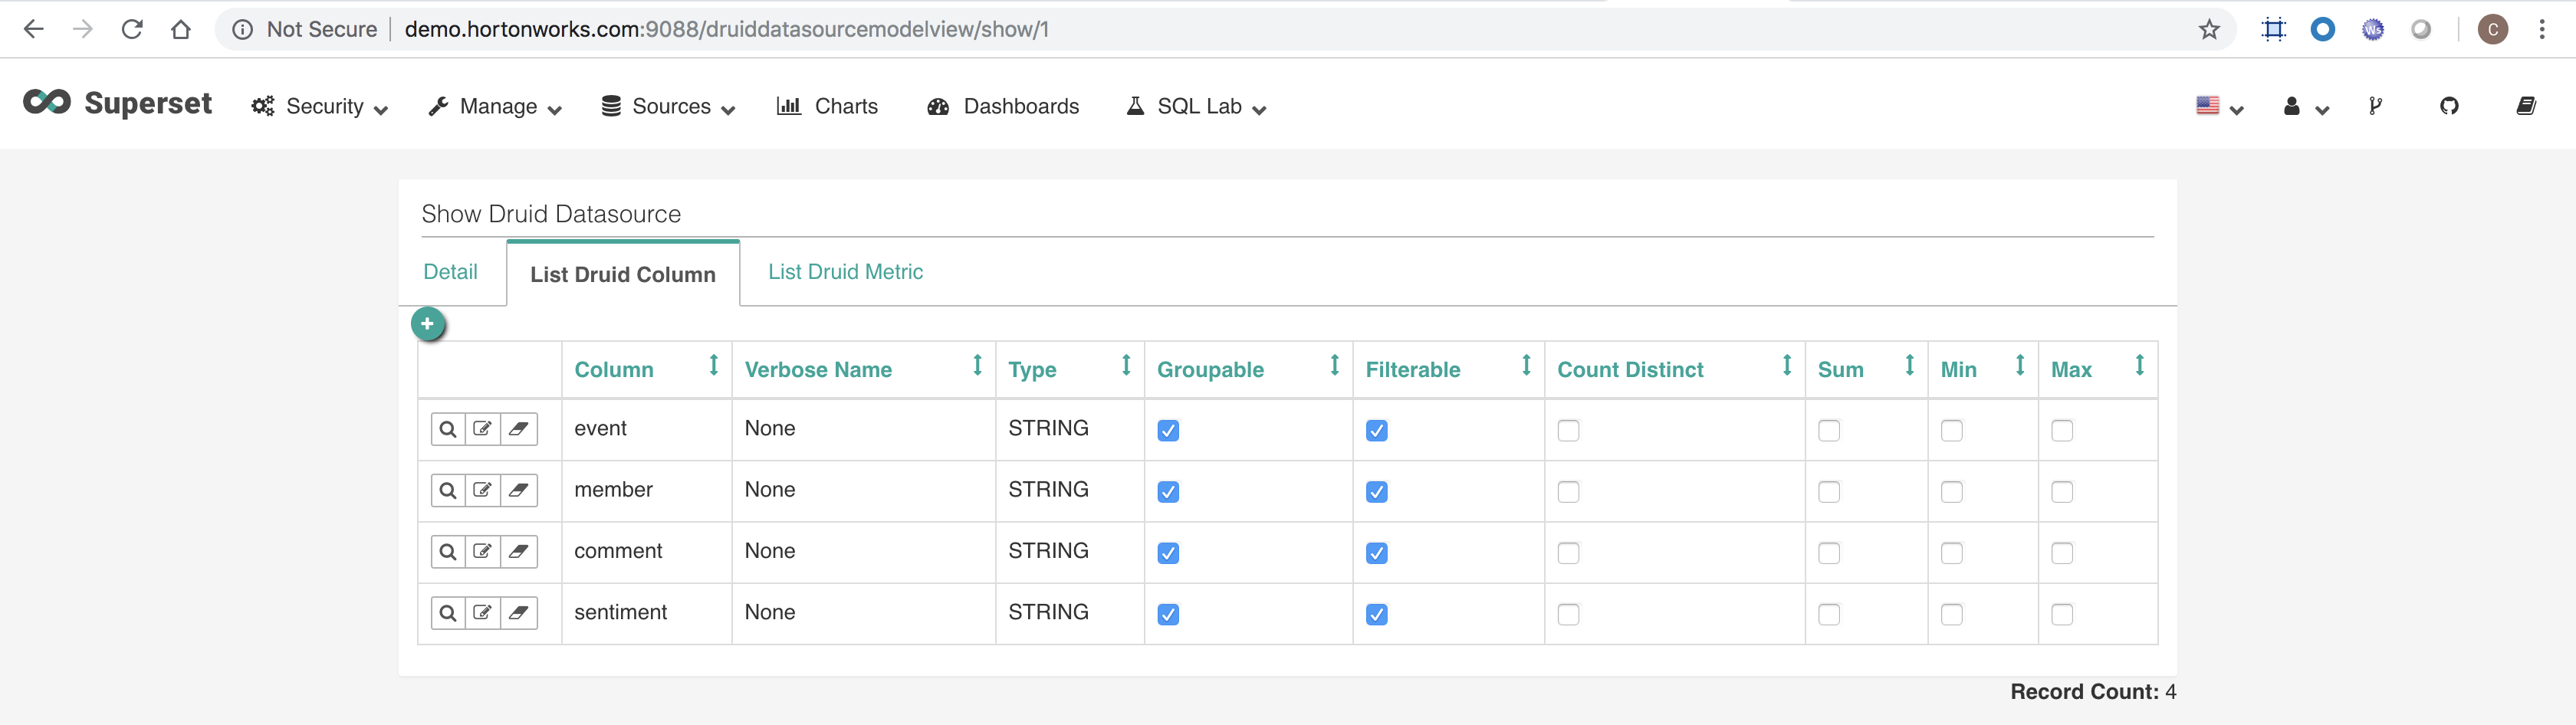The width and height of the screenshot is (2576, 725).
Task: Edit record icon for event row
Action: [482, 429]
